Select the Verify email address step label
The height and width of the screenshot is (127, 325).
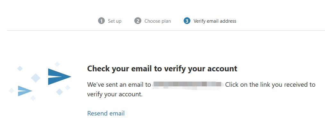pos(215,21)
